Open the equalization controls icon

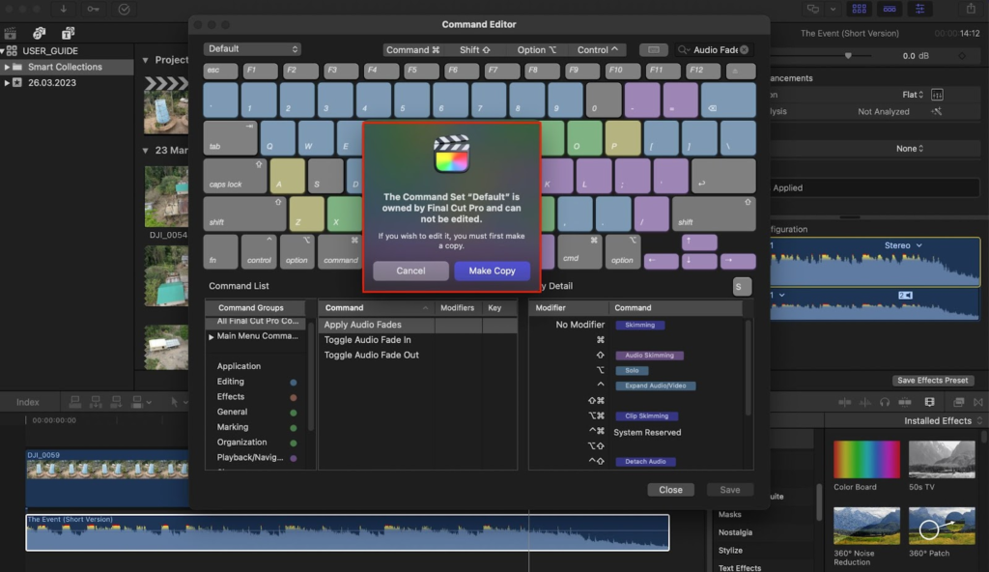click(937, 95)
